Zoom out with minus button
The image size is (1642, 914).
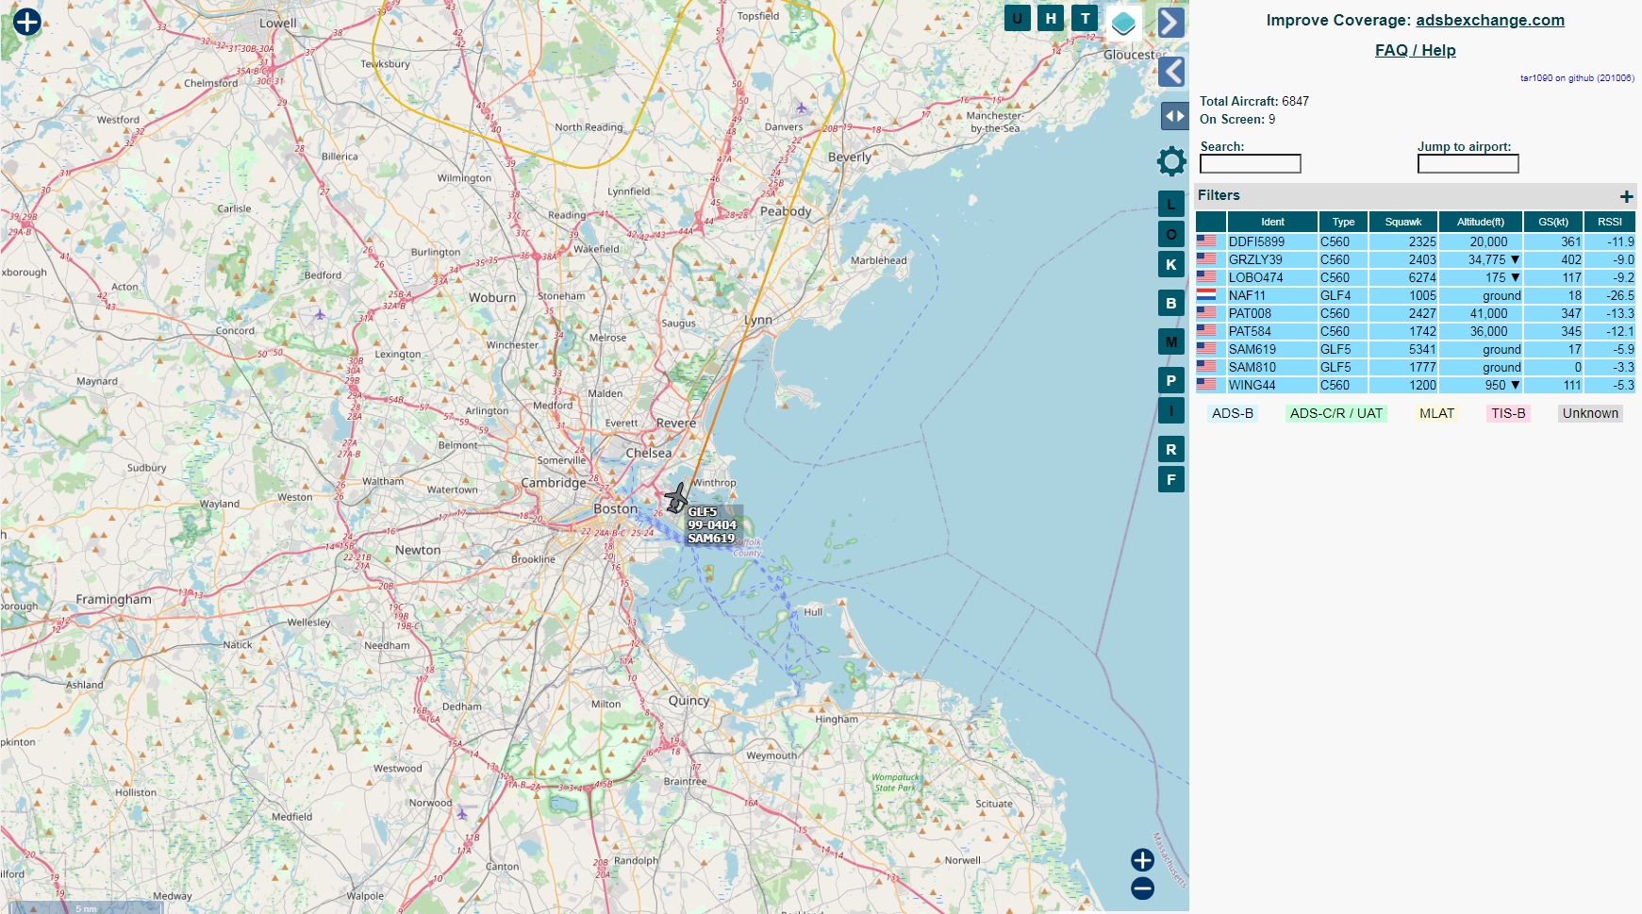pyautogui.click(x=1142, y=888)
